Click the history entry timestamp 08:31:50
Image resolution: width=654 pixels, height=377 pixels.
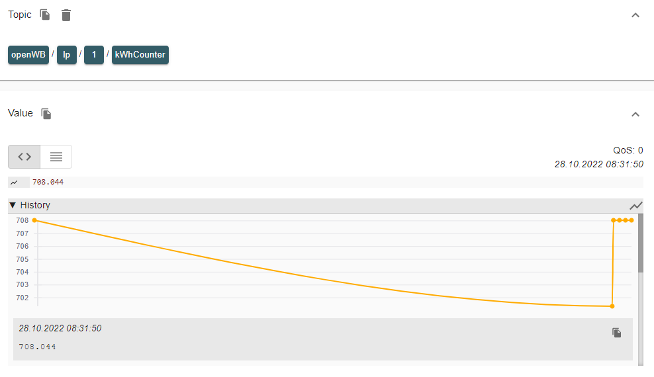tap(60, 328)
